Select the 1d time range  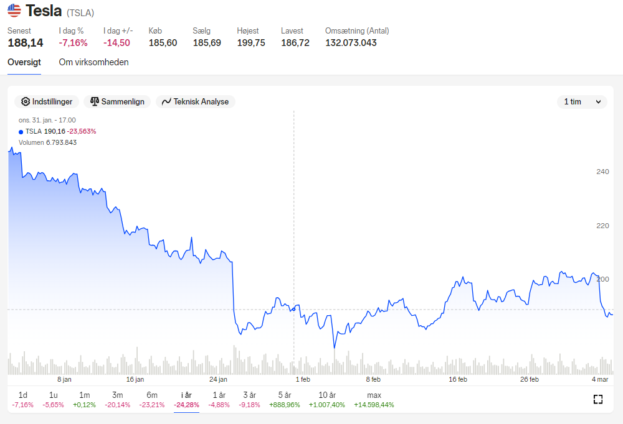click(22, 399)
